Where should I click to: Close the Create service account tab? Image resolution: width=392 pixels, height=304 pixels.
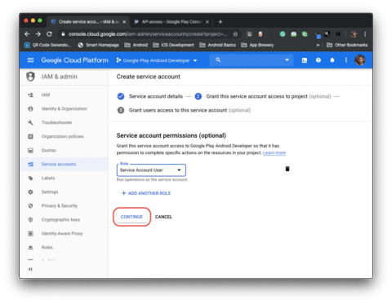click(x=124, y=22)
